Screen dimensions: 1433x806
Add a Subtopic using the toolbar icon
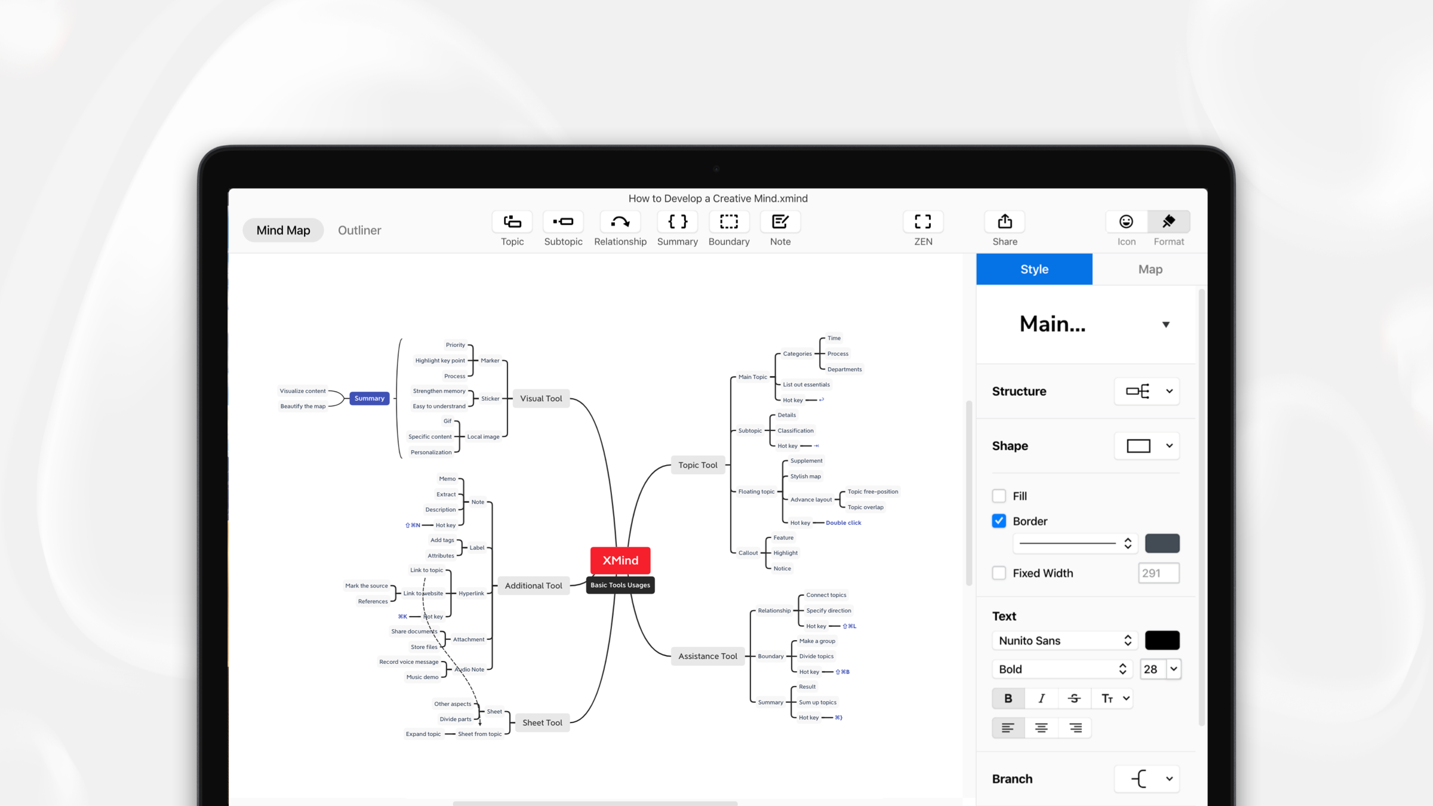[563, 222]
